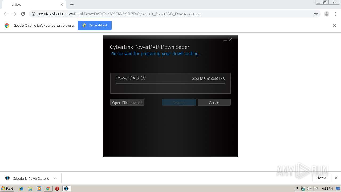Click the Chrome forward arrow
This screenshot has width=341, height=192.
[x=14, y=14]
